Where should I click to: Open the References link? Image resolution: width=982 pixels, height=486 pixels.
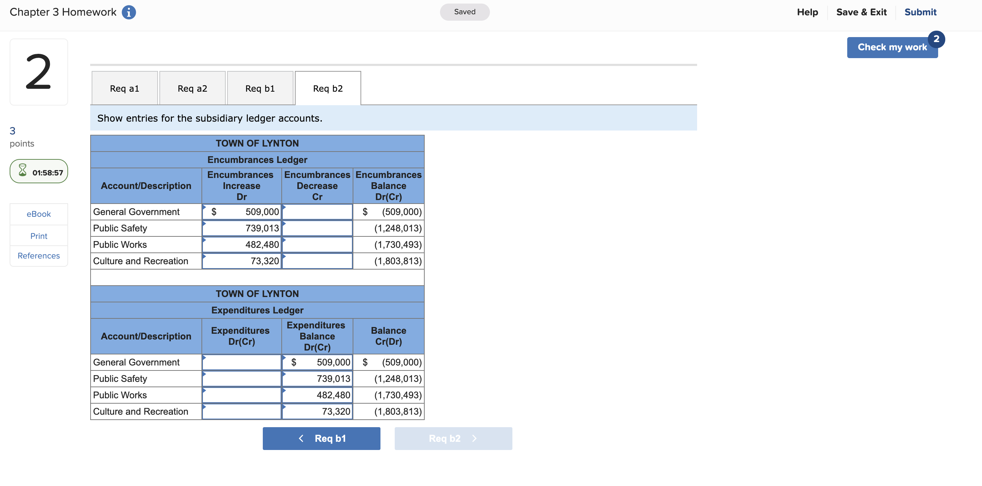[39, 255]
